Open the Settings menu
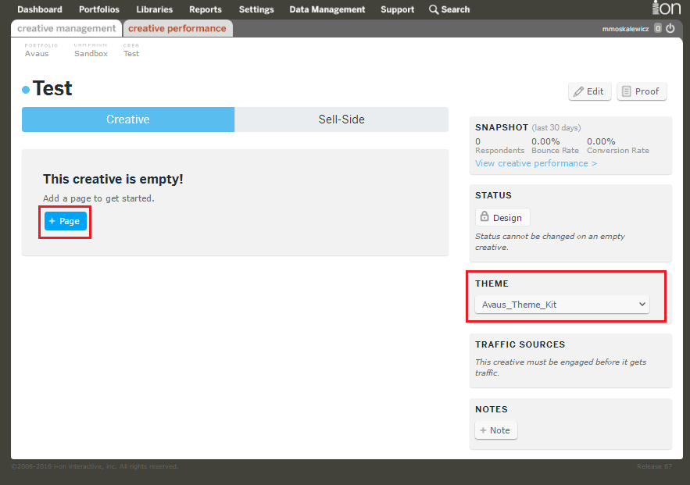 point(256,9)
